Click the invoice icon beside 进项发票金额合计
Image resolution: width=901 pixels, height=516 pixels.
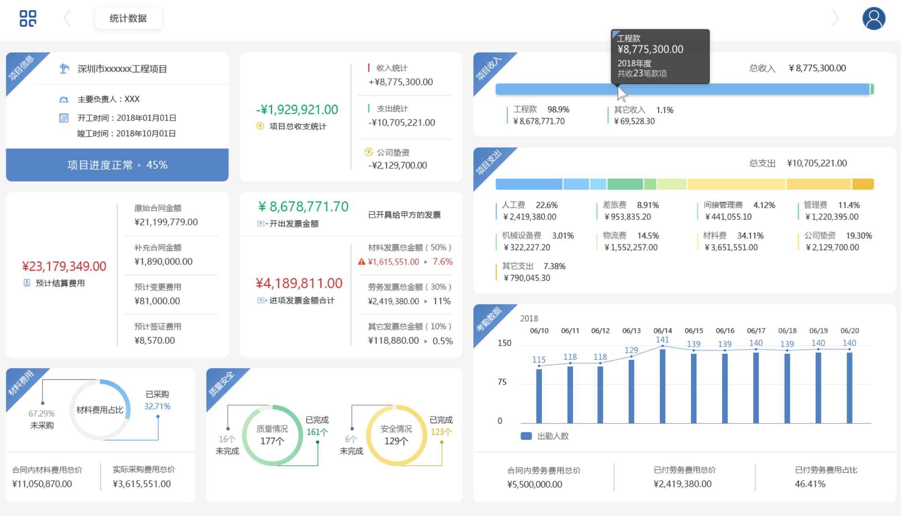(262, 300)
